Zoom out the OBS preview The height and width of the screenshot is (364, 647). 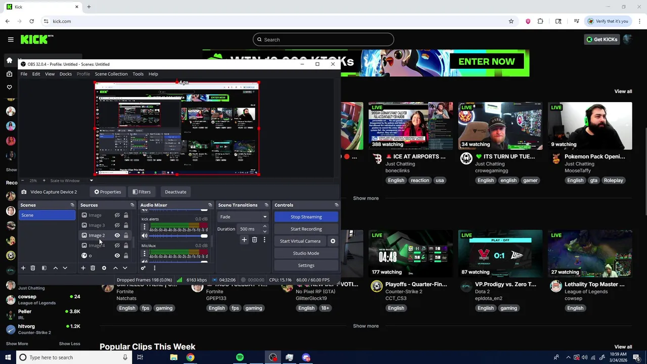click(22, 180)
